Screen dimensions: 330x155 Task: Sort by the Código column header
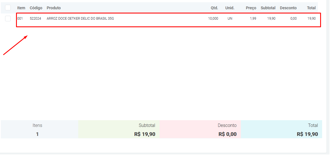pyautogui.click(x=36, y=8)
